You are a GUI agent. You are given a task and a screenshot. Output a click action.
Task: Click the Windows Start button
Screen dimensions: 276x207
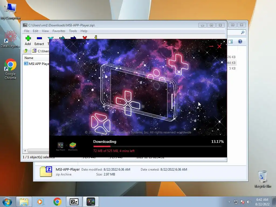click(x=7, y=202)
